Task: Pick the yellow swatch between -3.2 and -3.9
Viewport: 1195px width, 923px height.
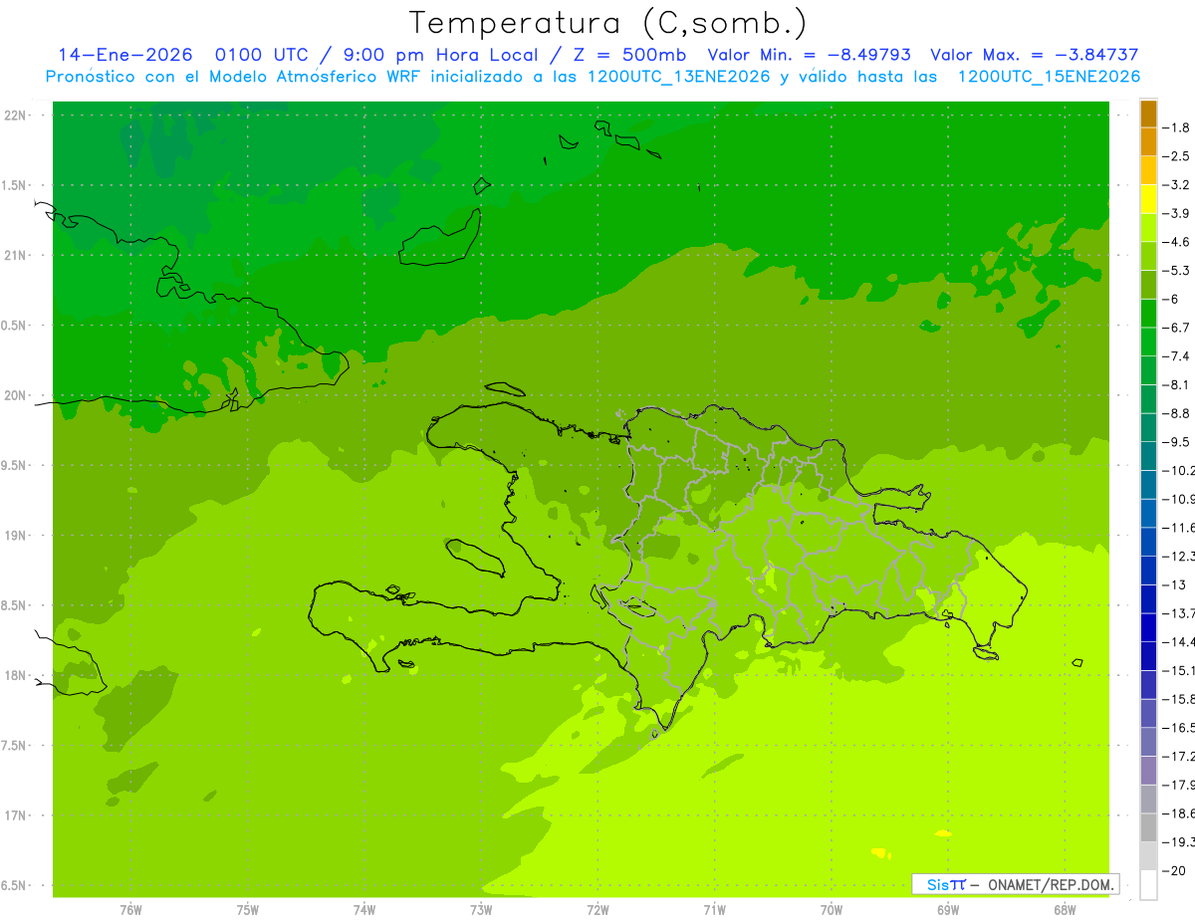Action: coord(1148,199)
